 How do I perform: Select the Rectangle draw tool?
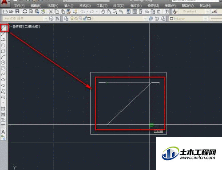[3, 51]
